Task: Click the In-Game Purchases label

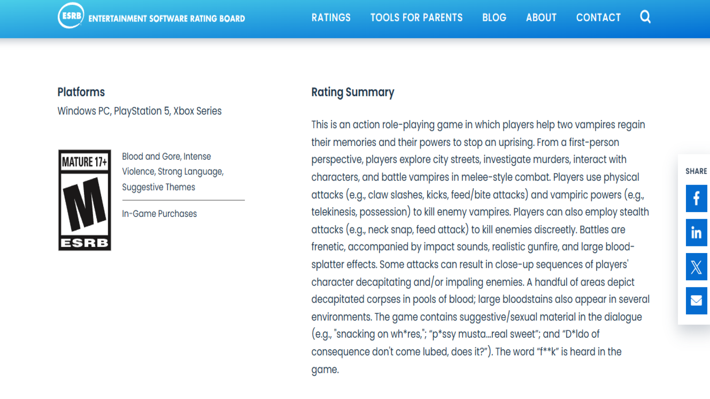Action: (159, 214)
